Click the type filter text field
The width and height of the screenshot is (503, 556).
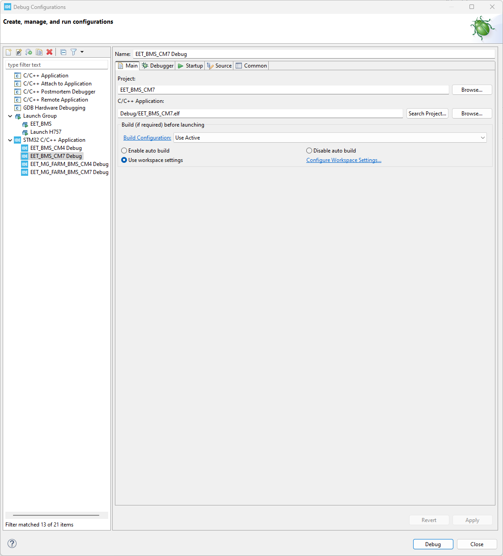pos(57,65)
